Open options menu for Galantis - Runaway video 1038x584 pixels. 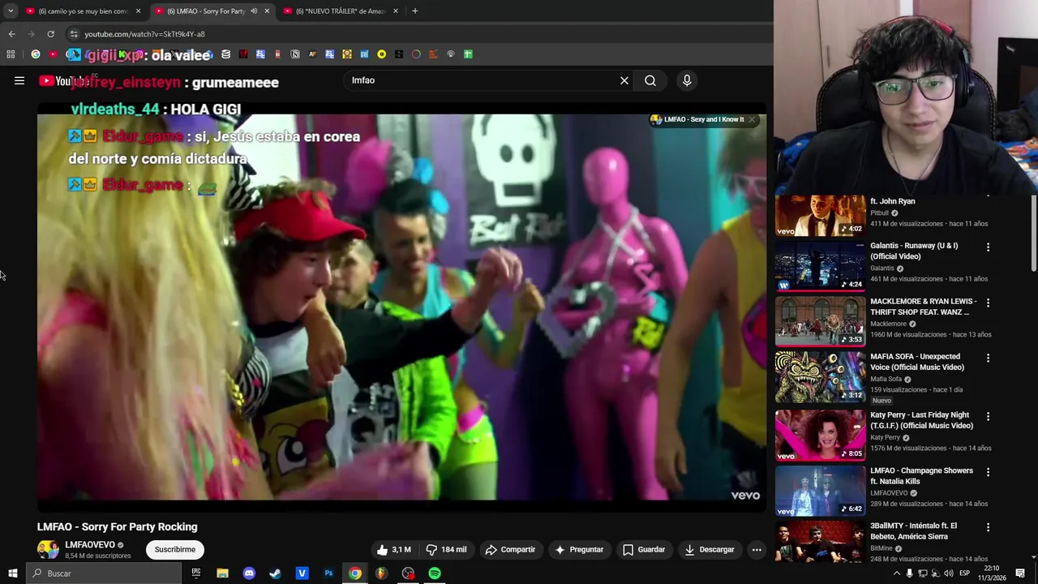(x=988, y=247)
